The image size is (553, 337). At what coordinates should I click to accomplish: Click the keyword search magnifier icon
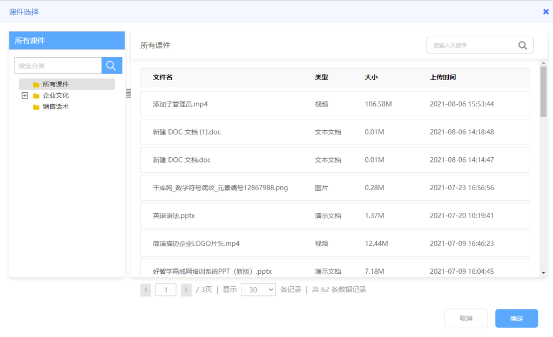(522, 45)
